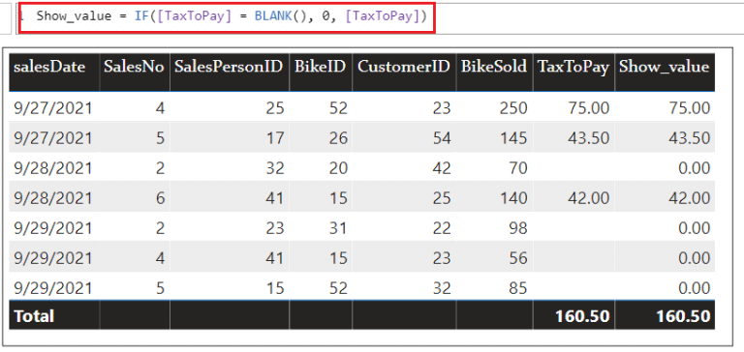
Task: Click Show_value cell showing 43.50
Action: pyautogui.click(x=690, y=138)
